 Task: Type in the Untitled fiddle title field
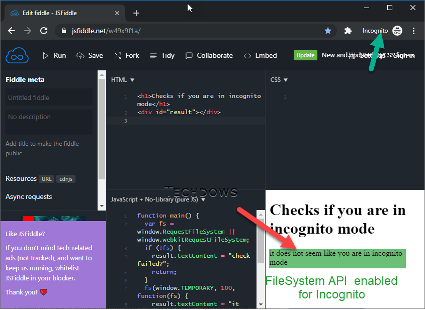coord(49,97)
